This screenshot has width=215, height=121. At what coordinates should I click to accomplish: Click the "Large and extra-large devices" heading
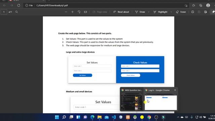80,52
